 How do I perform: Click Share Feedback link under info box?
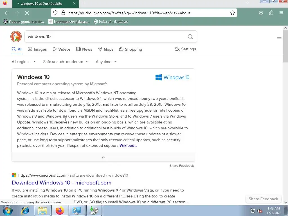181,166
